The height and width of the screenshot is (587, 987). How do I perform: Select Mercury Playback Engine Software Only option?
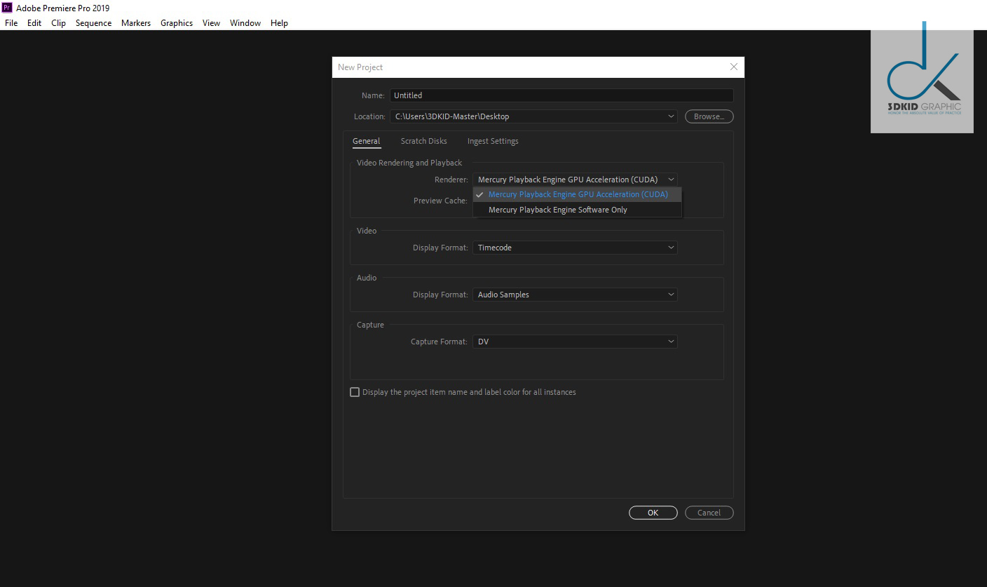[557, 210]
